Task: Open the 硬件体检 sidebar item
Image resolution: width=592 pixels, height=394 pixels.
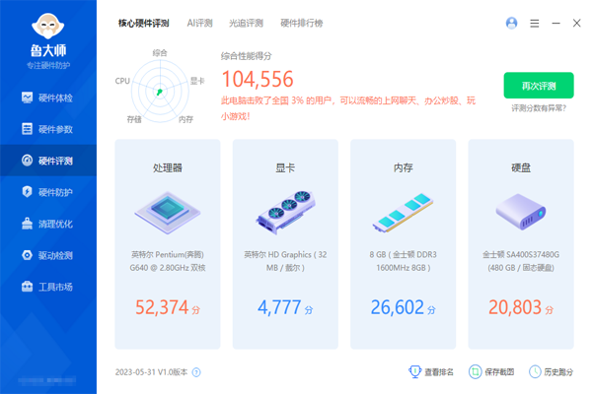Action: (x=48, y=98)
